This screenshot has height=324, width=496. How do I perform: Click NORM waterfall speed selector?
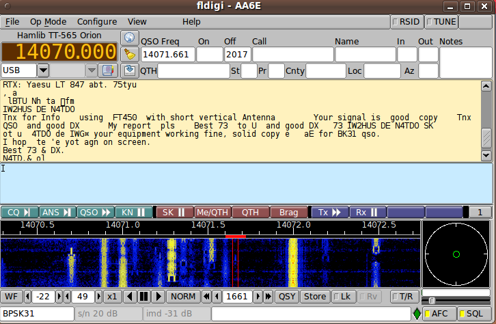[x=183, y=297]
